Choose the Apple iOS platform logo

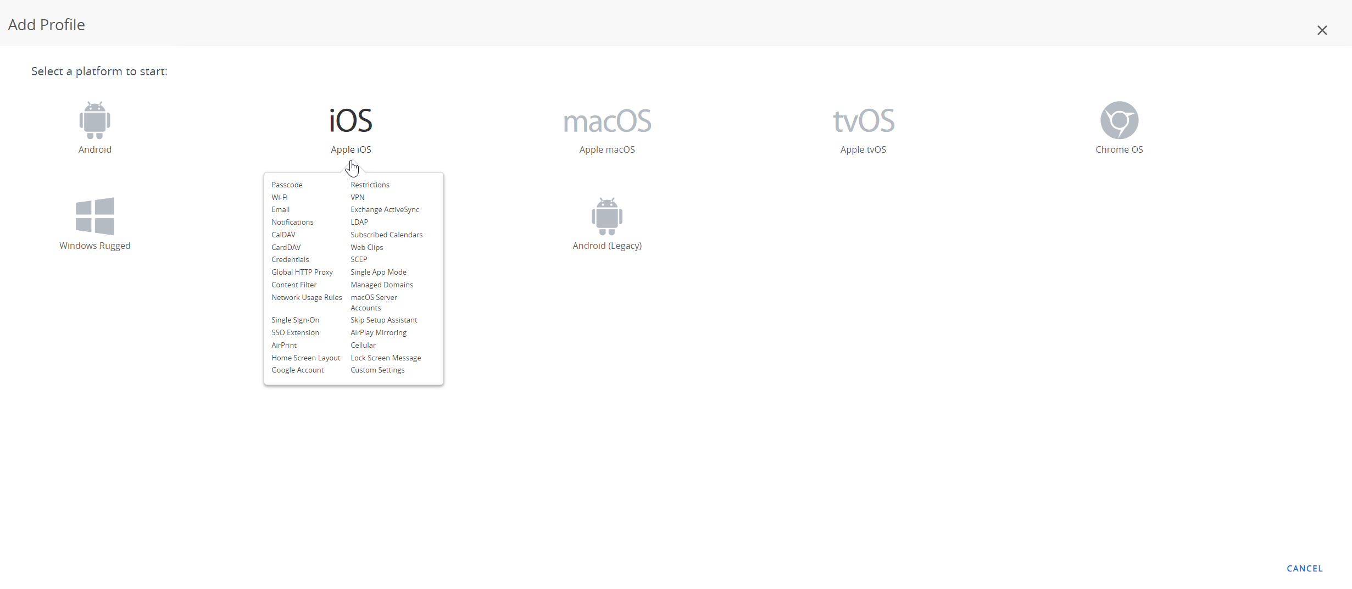coord(351,120)
